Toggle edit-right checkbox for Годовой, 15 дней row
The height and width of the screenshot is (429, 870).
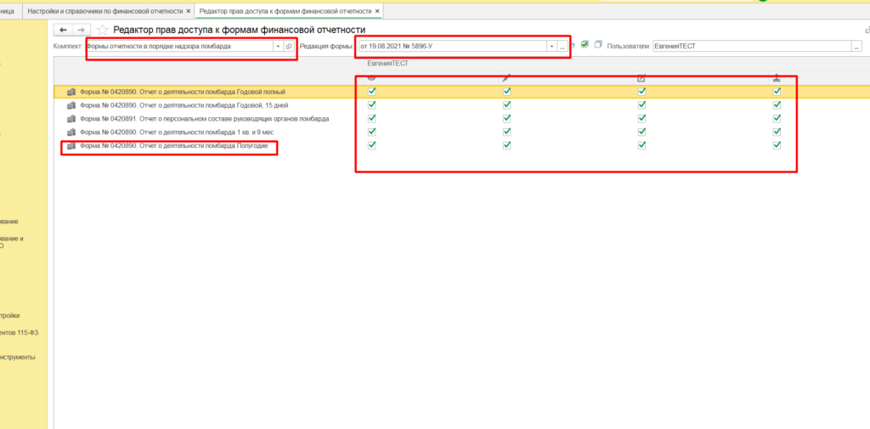pos(506,105)
